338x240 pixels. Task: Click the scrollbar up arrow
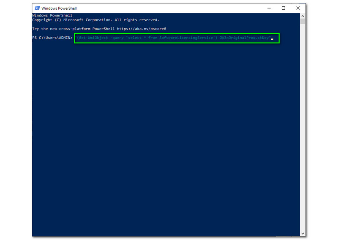point(303,16)
